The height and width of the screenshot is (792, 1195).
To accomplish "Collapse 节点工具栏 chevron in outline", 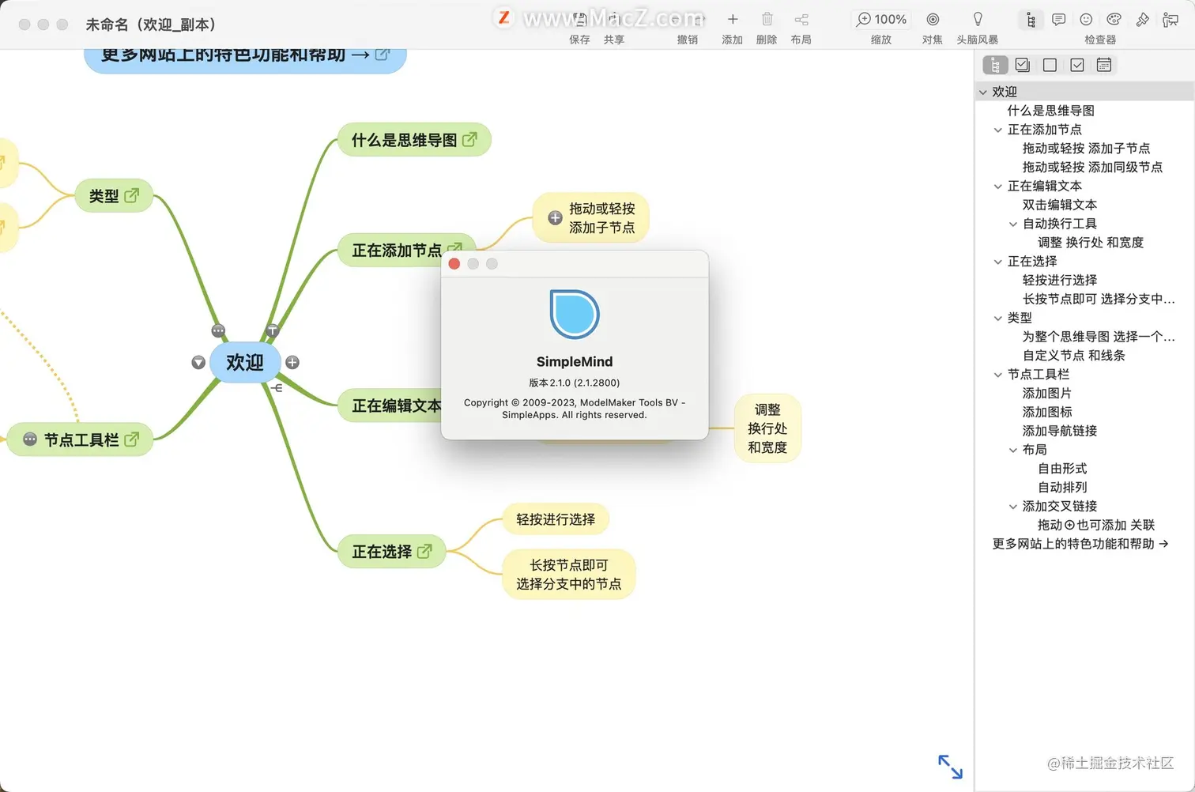I will 998,375.
